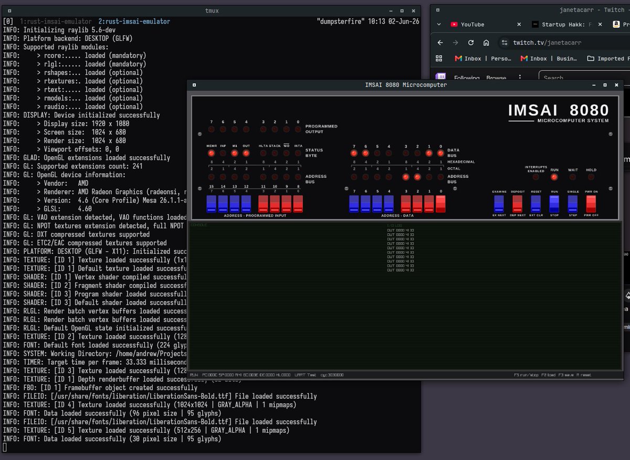Screen dimensions: 630x460
Task: Toggle the RESET / EXT CLR switch
Action: point(535,204)
